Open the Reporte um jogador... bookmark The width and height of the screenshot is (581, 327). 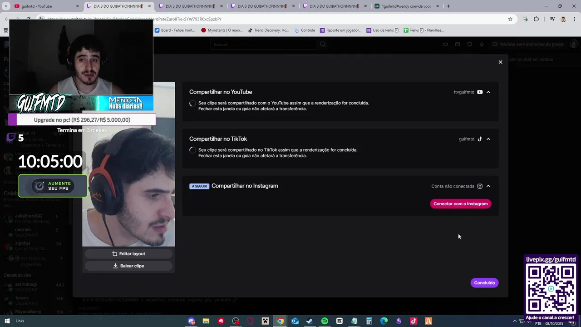click(x=341, y=30)
